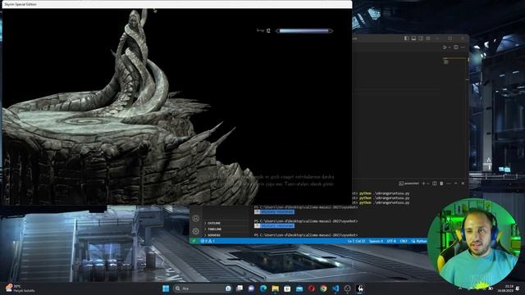525x295 pixels.
Task: Close the terminal panel
Action: [463, 184]
